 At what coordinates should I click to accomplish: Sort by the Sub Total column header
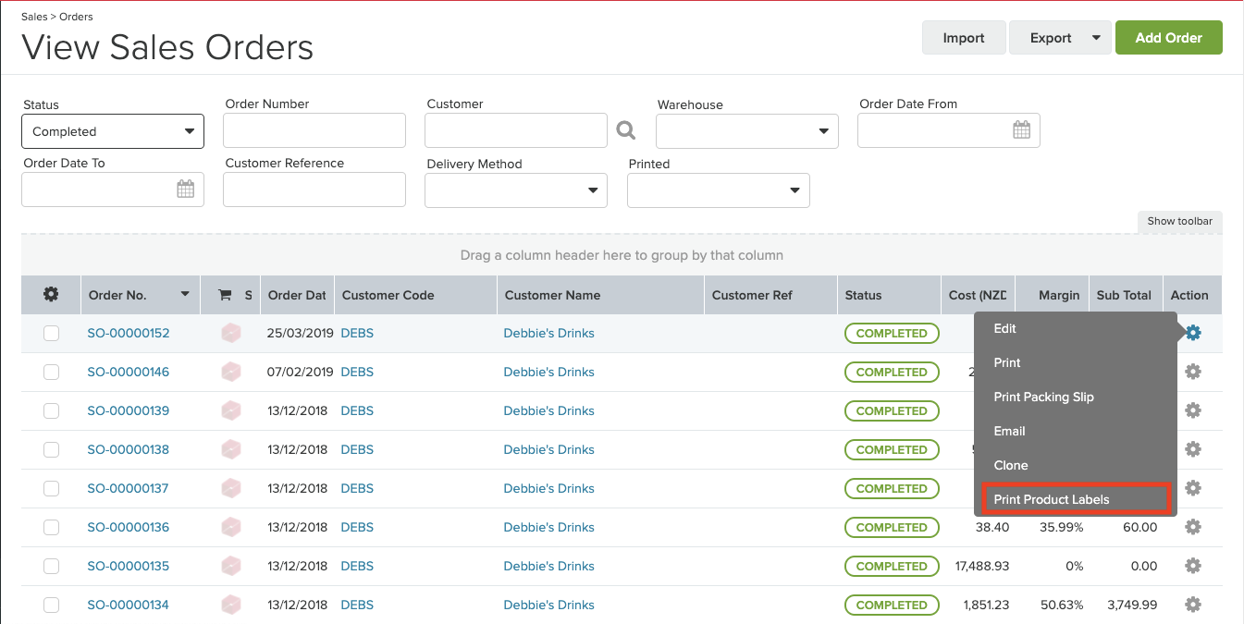click(x=1124, y=295)
